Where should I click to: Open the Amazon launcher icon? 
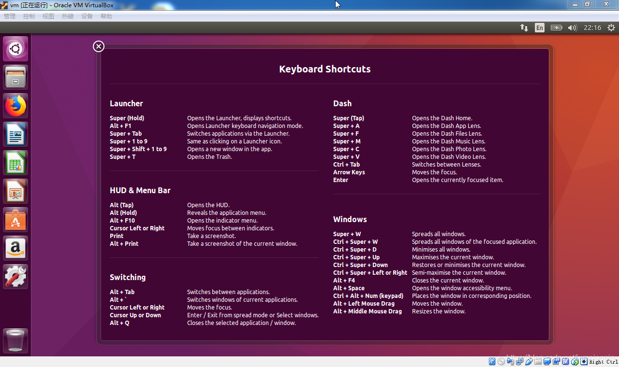(x=15, y=248)
